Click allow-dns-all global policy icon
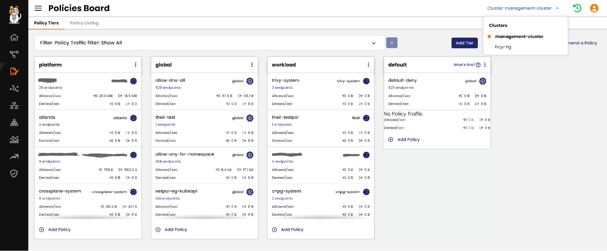 click(x=250, y=81)
